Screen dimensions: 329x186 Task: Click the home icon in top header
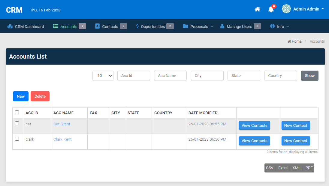point(257,9)
